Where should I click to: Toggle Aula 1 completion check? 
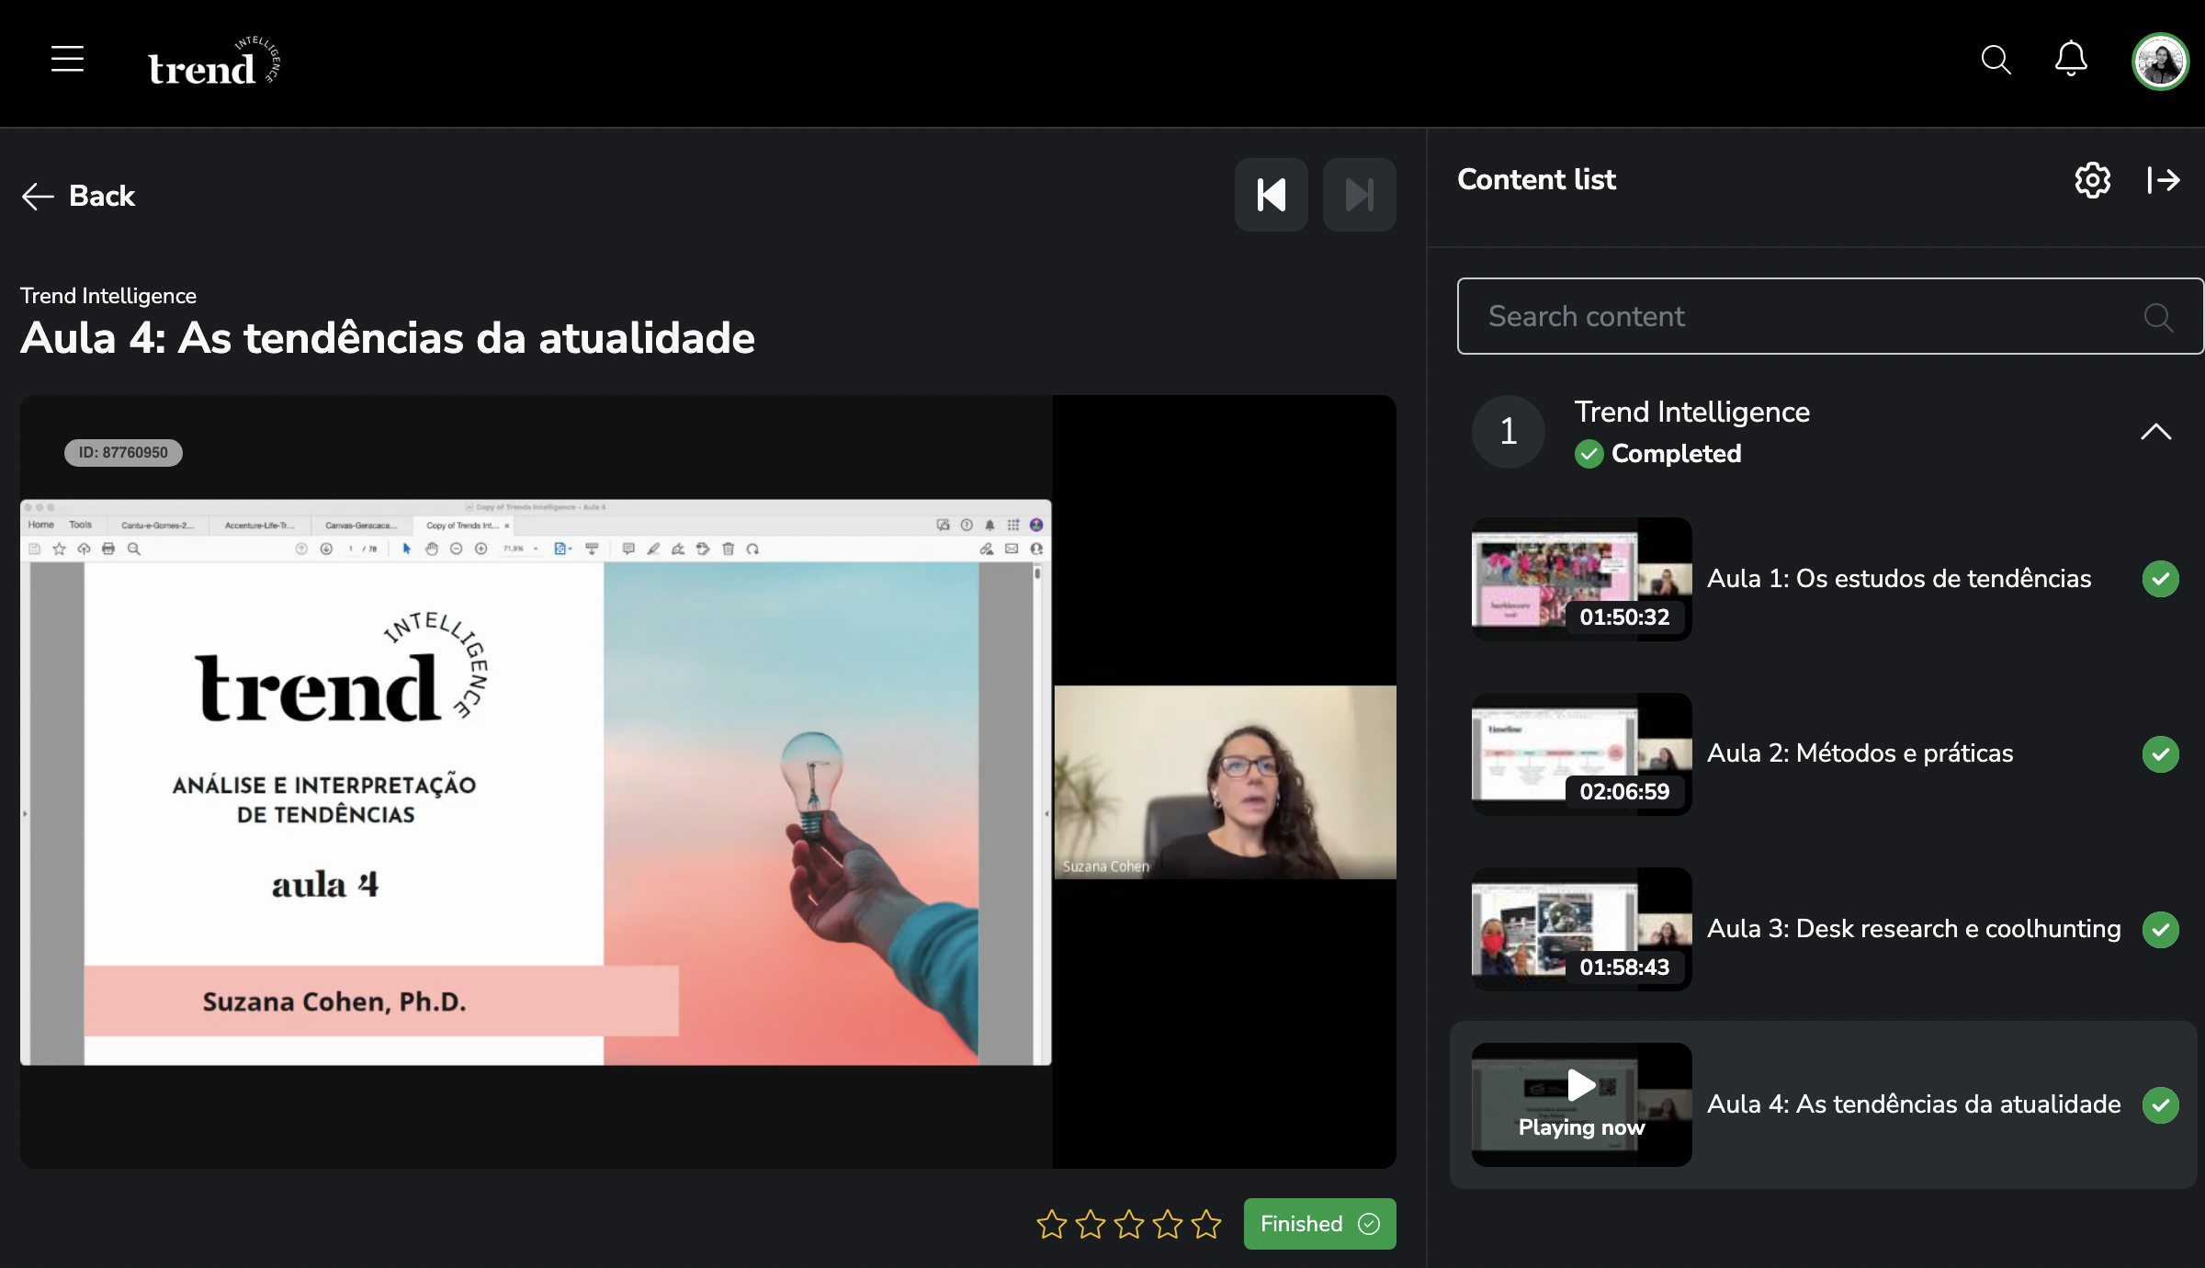pos(2161,579)
